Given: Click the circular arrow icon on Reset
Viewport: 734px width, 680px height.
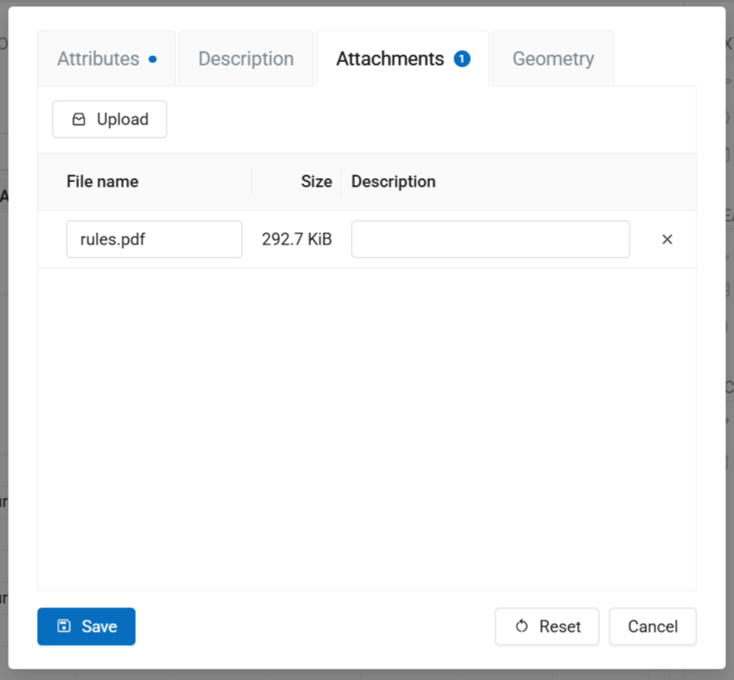Looking at the screenshot, I should click(522, 627).
